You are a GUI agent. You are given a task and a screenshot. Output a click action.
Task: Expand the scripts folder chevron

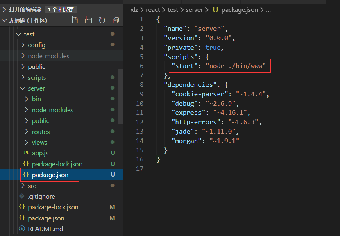(23, 77)
